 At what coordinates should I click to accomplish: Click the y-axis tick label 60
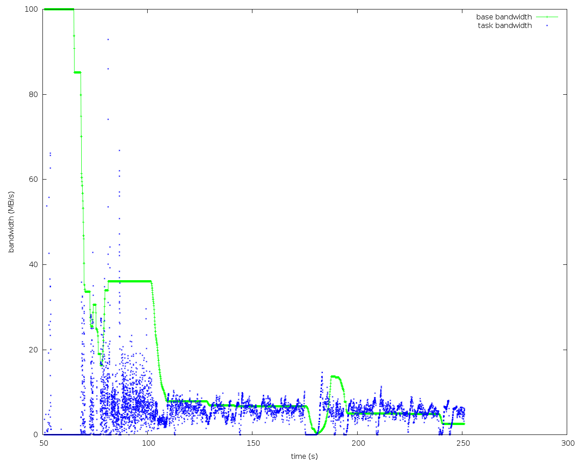click(x=33, y=179)
